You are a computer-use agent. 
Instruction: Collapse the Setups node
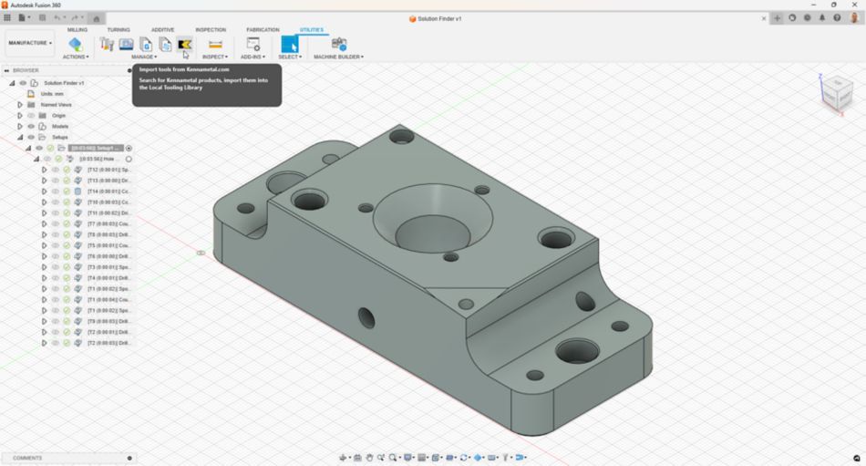pos(20,137)
